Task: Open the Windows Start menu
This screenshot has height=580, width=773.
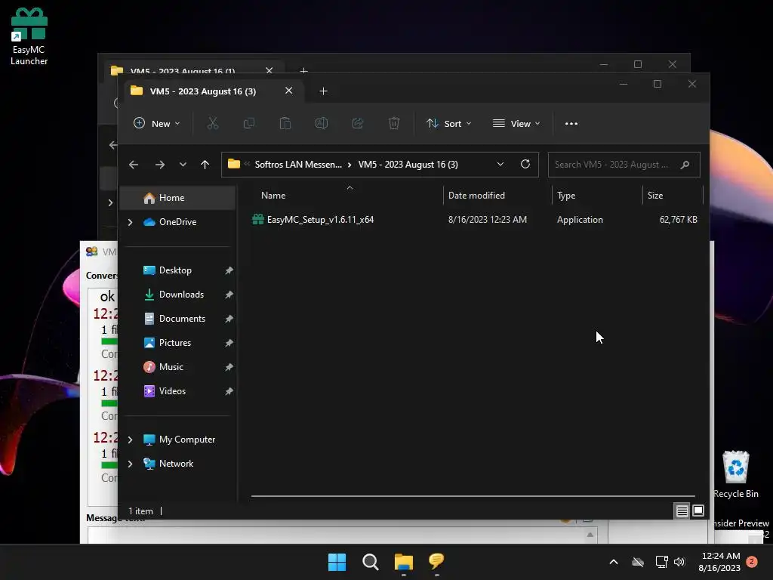Action: (x=337, y=562)
